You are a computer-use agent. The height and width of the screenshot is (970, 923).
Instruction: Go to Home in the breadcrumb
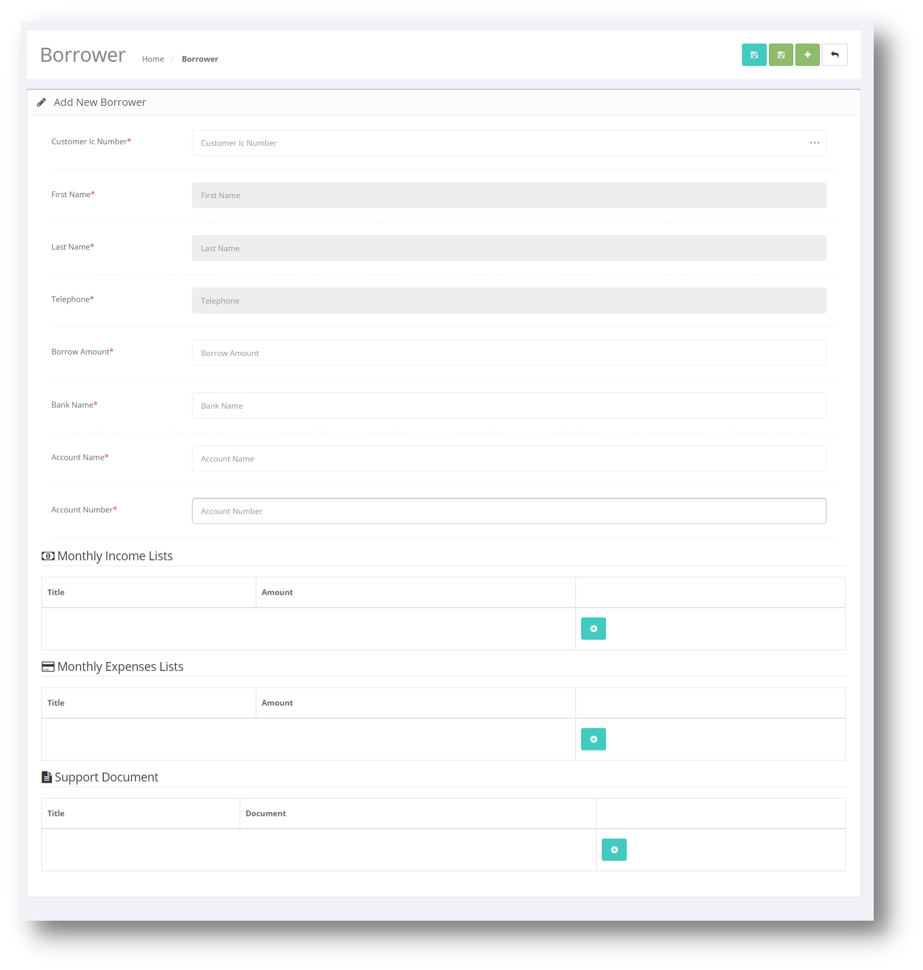click(153, 59)
